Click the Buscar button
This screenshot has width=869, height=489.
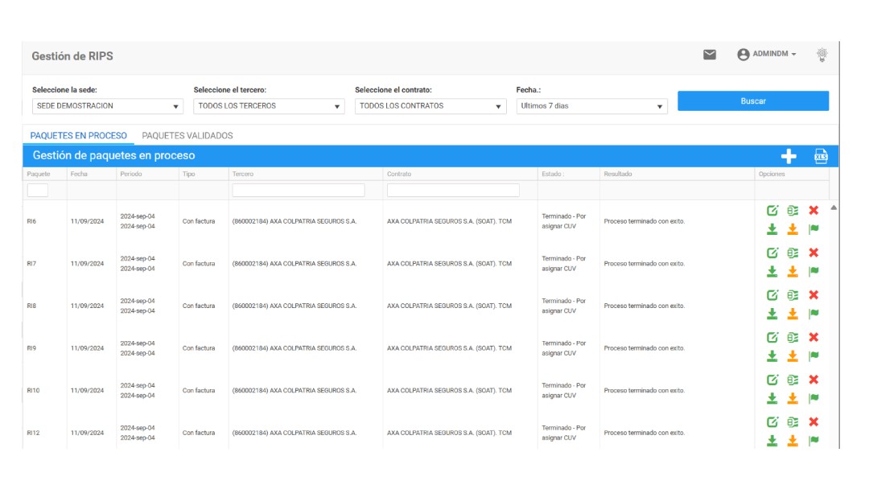pos(753,101)
